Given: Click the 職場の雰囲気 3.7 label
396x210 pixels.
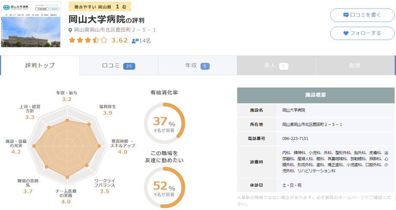Looking at the screenshot, I should 28,186.
